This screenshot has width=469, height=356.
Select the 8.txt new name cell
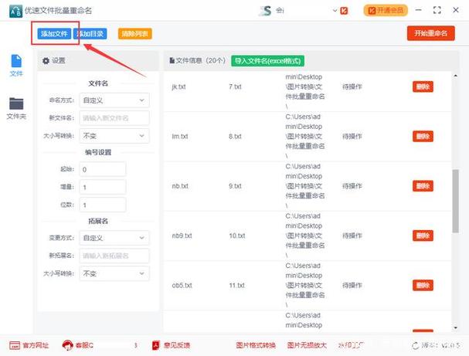point(235,137)
